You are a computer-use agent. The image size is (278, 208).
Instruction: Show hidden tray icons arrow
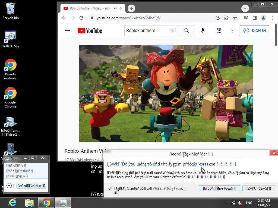tap(227, 203)
